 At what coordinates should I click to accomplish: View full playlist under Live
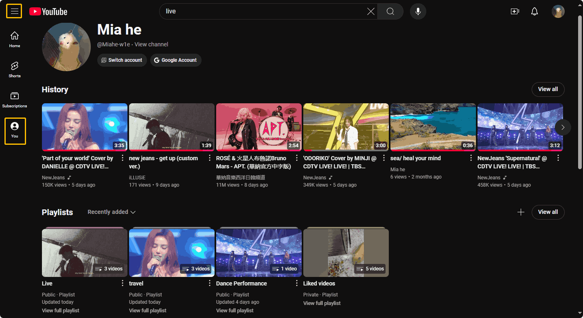point(61,311)
